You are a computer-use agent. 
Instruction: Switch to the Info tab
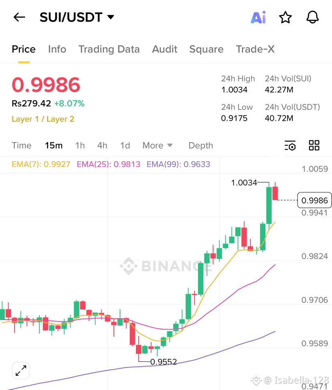point(57,49)
